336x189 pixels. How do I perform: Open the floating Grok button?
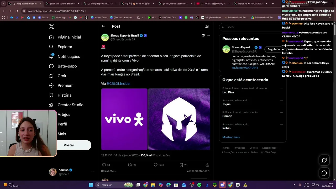pos(324,160)
